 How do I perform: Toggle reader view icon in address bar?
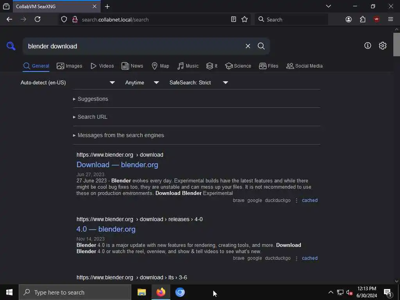234,20
